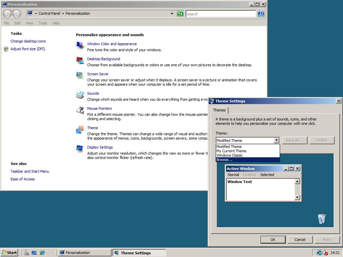Image resolution: width=343 pixels, height=257 pixels.
Task: Open the Help menu
Action: click(x=56, y=23)
